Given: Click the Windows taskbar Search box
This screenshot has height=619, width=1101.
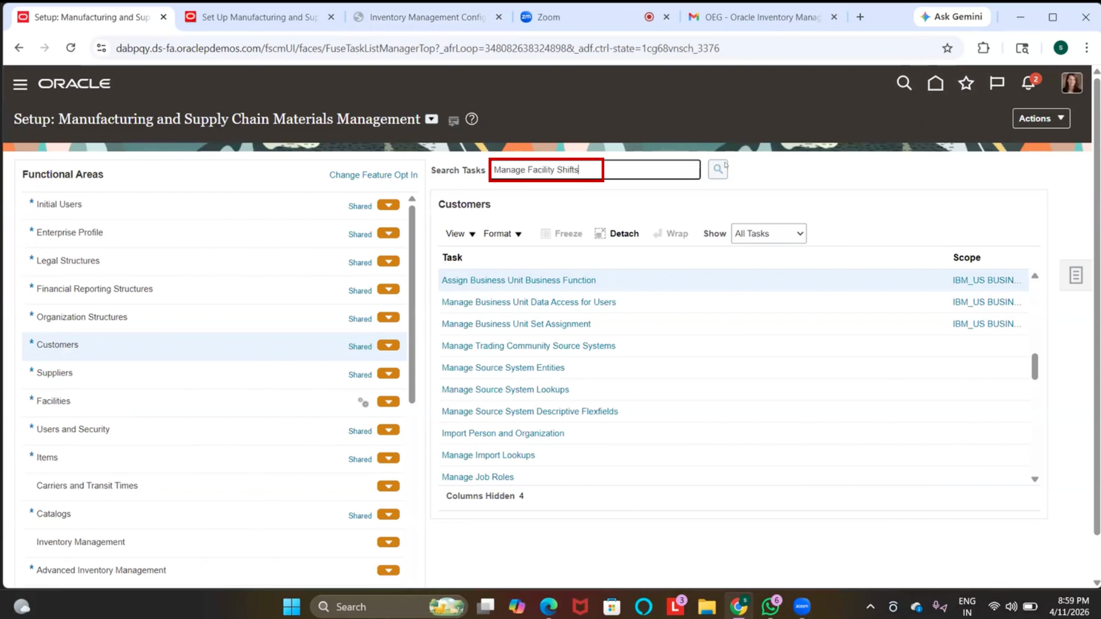Looking at the screenshot, I should pyautogui.click(x=389, y=606).
